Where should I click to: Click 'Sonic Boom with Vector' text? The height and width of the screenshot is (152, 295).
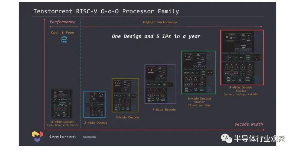pyautogui.click(x=63, y=125)
